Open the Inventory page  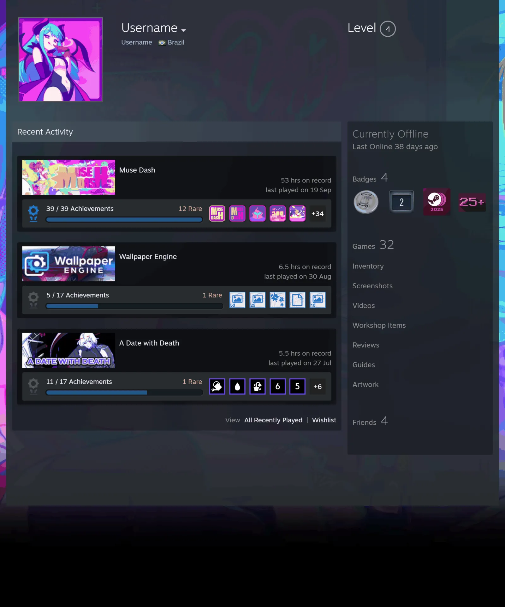(368, 266)
